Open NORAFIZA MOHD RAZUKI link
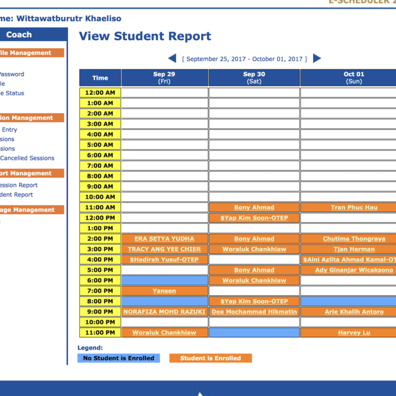 coord(164,312)
